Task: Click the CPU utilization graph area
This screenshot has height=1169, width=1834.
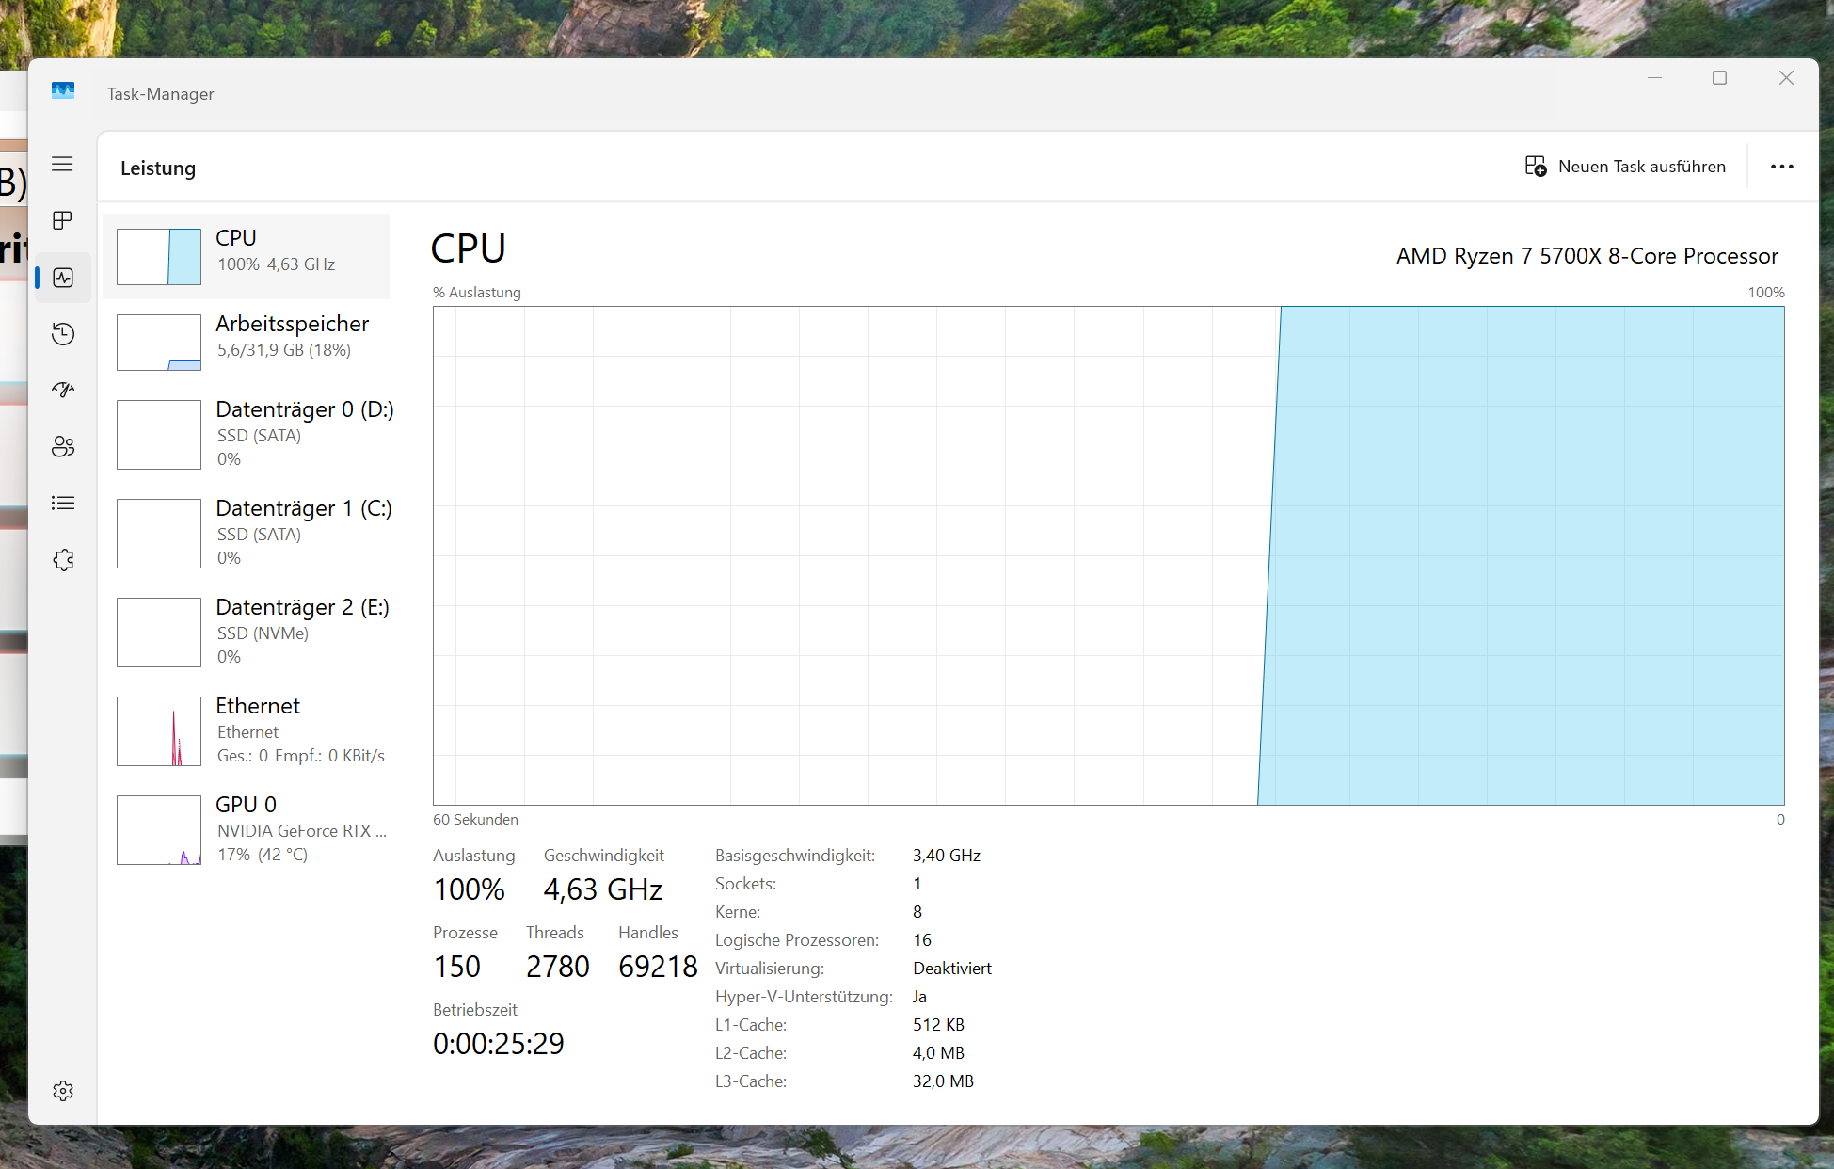Action: [x=1108, y=555]
